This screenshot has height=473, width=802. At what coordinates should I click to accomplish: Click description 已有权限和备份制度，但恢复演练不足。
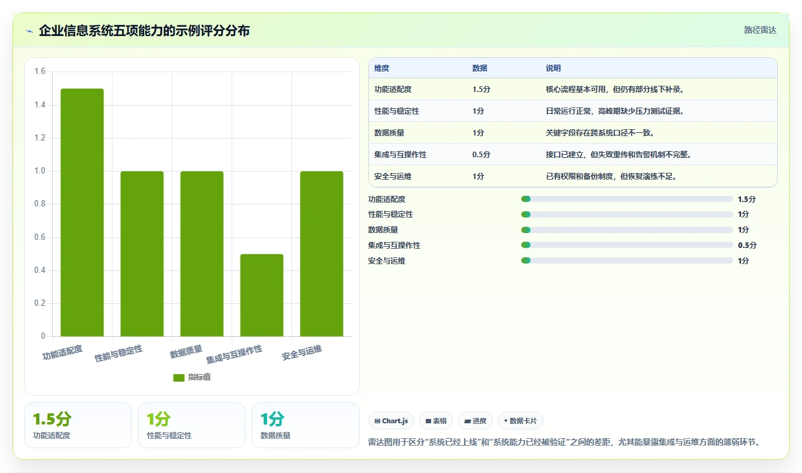pos(611,177)
